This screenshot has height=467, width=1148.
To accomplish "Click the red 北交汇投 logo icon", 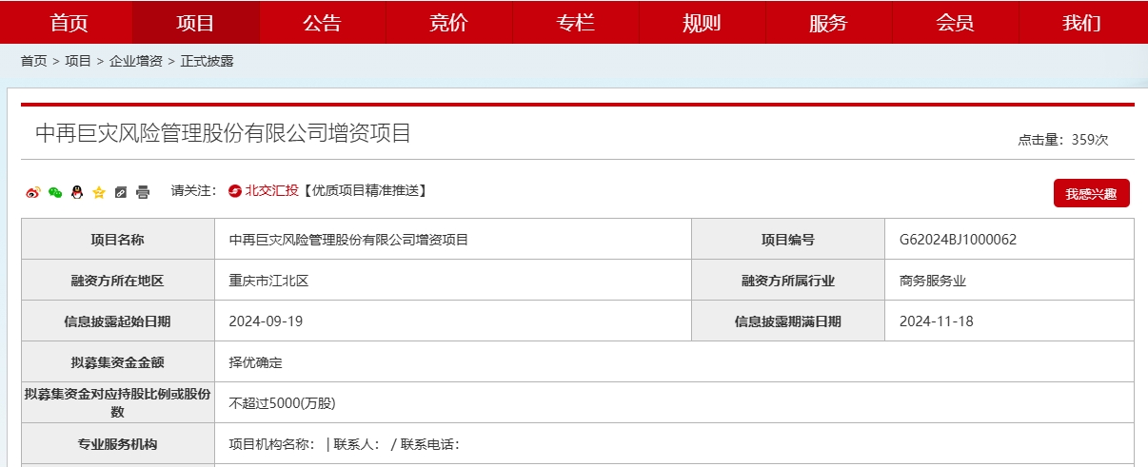I will [x=235, y=191].
